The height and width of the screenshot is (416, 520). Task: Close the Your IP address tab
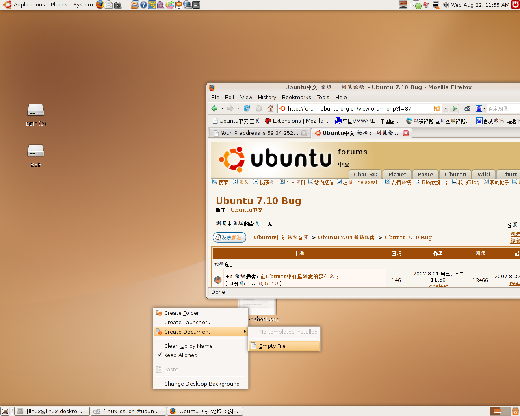[304, 133]
